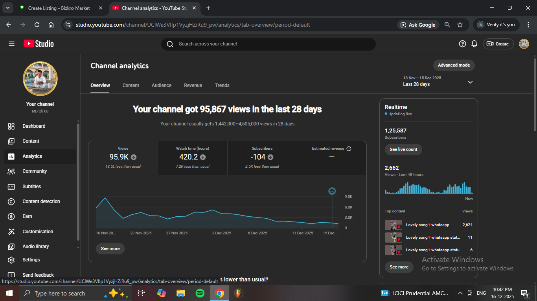Click the See live count button
537x301 pixels.
point(403,149)
